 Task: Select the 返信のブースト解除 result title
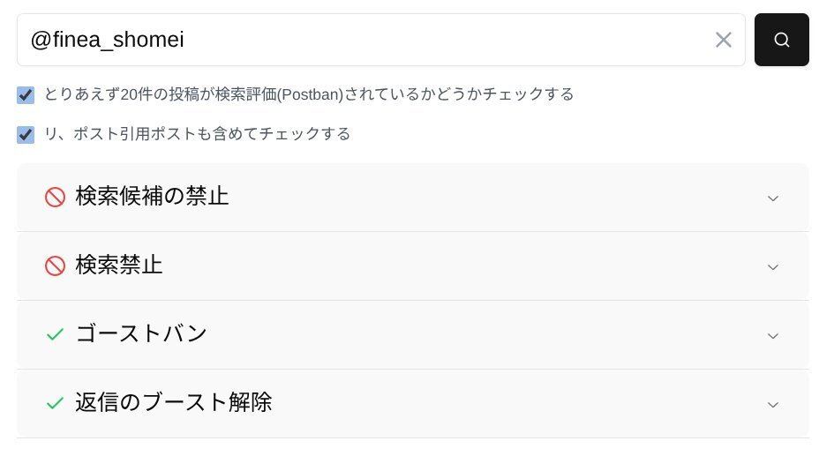174,403
